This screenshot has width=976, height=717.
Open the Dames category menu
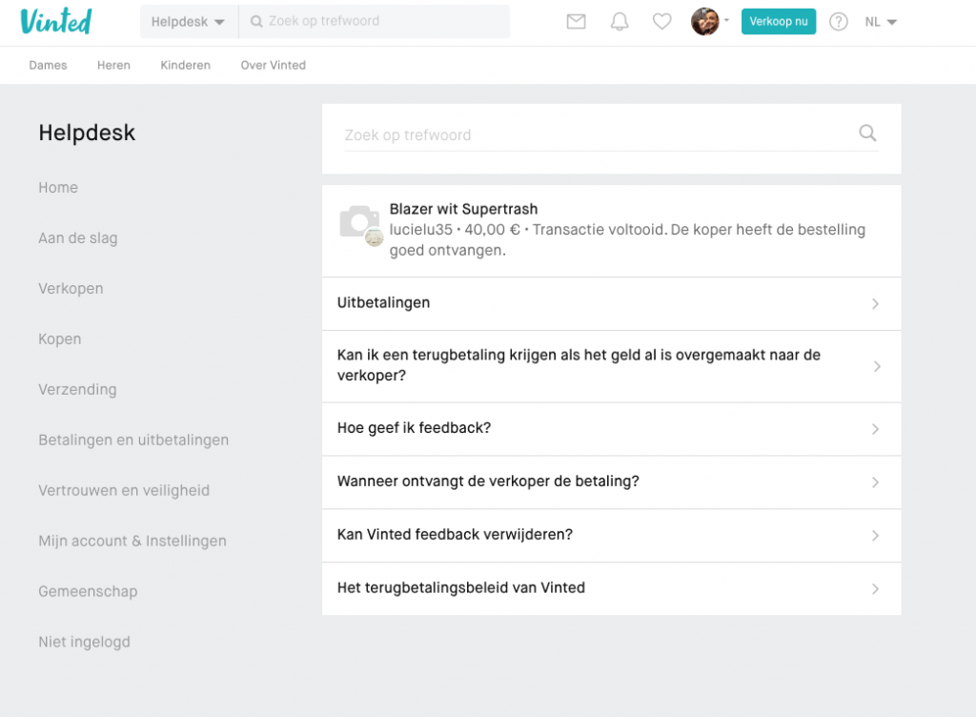click(x=48, y=66)
